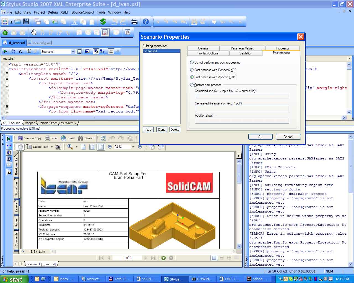Click the spell-check ABC icon
Viewport: 354px width, 283px height.
[103, 138]
